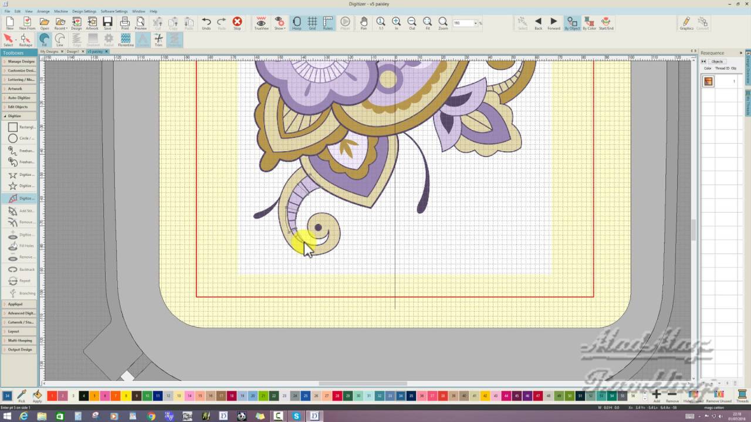Click the Zoom Out magnifier
The image size is (751, 422).
point(412,23)
